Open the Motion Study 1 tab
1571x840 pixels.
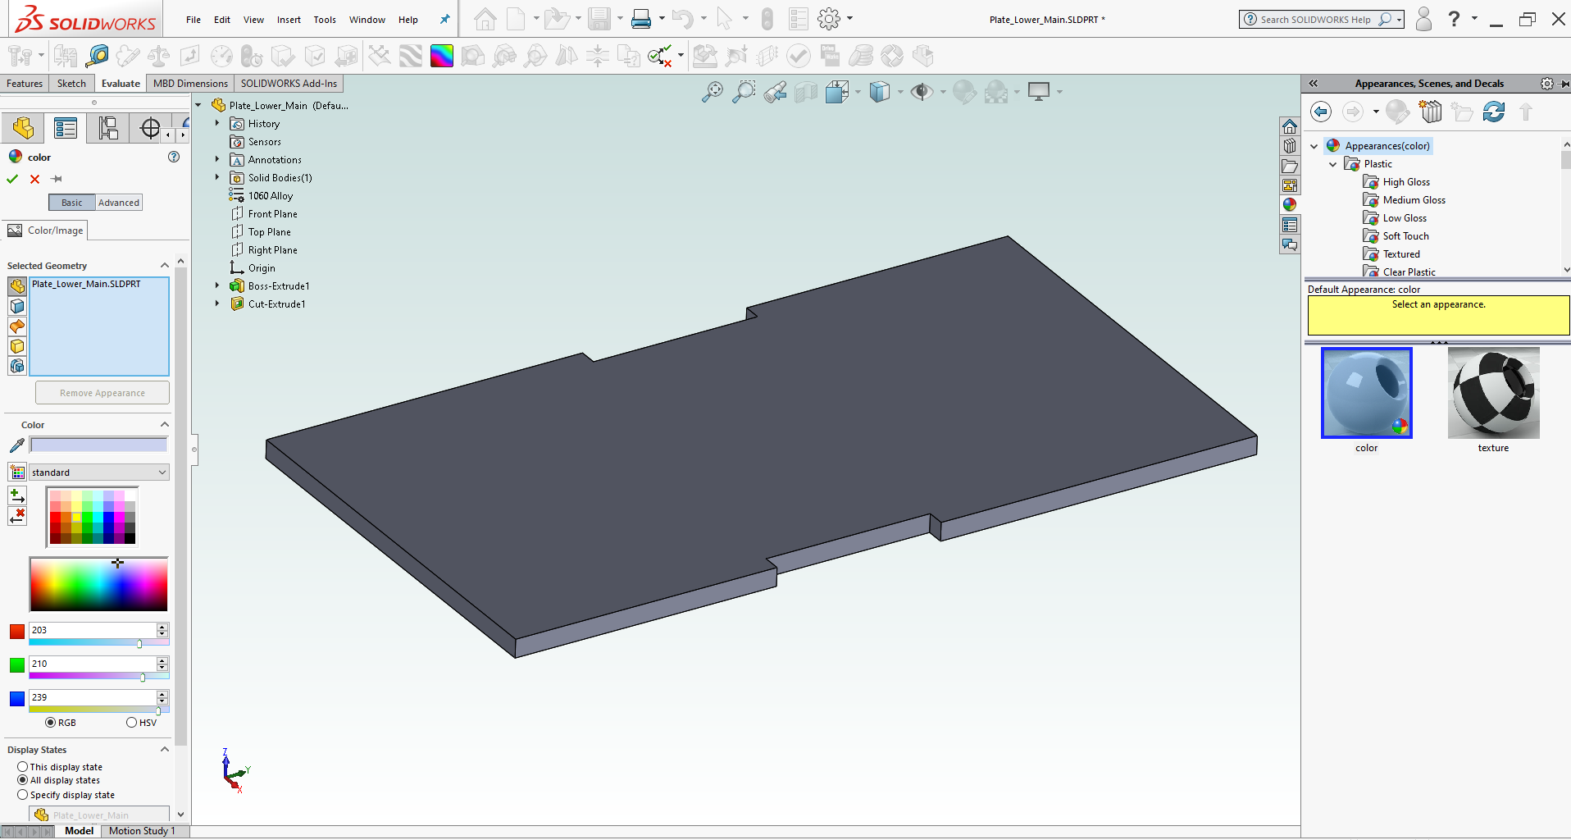(x=142, y=831)
